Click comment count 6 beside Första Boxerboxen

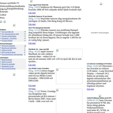pyautogui.click(x=25, y=55)
